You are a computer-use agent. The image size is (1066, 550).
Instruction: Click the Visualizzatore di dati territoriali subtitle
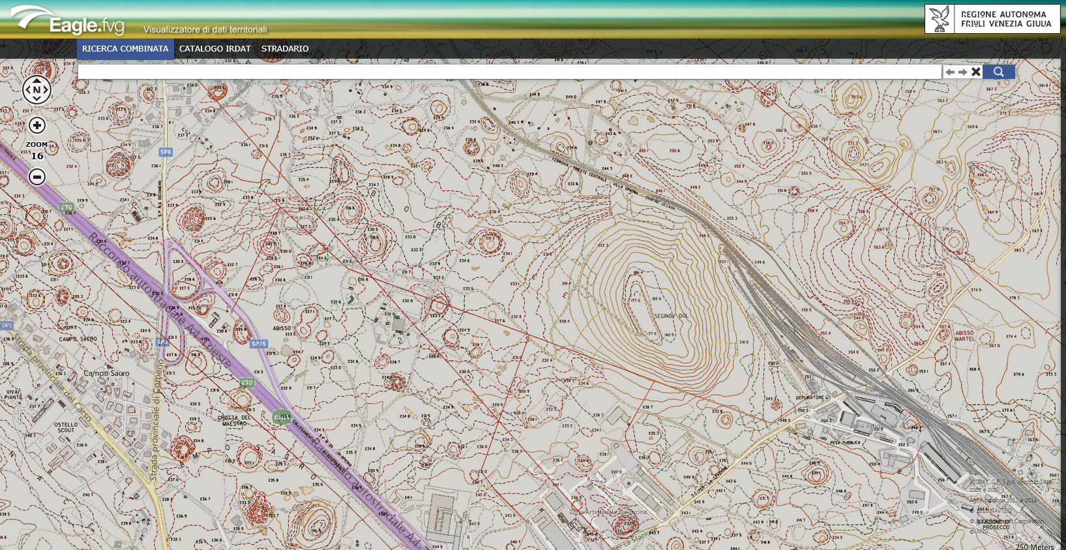(205, 29)
